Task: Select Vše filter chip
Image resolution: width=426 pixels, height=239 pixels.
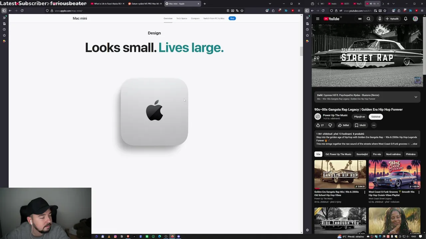Action: [x=318, y=154]
